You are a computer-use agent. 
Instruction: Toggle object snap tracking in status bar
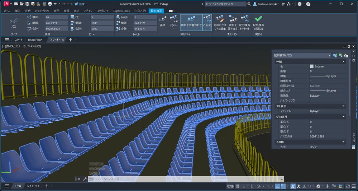click(277, 186)
